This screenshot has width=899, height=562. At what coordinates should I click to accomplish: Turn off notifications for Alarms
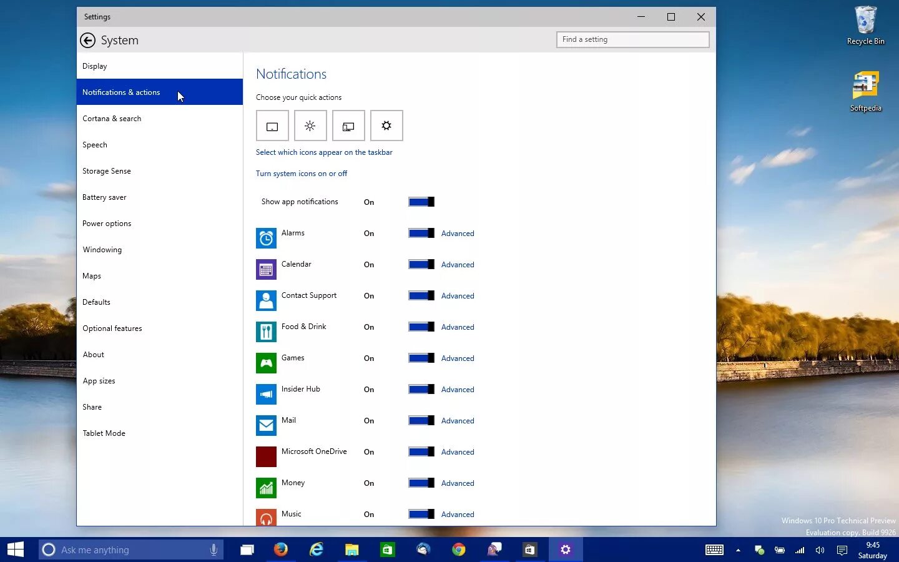(421, 233)
